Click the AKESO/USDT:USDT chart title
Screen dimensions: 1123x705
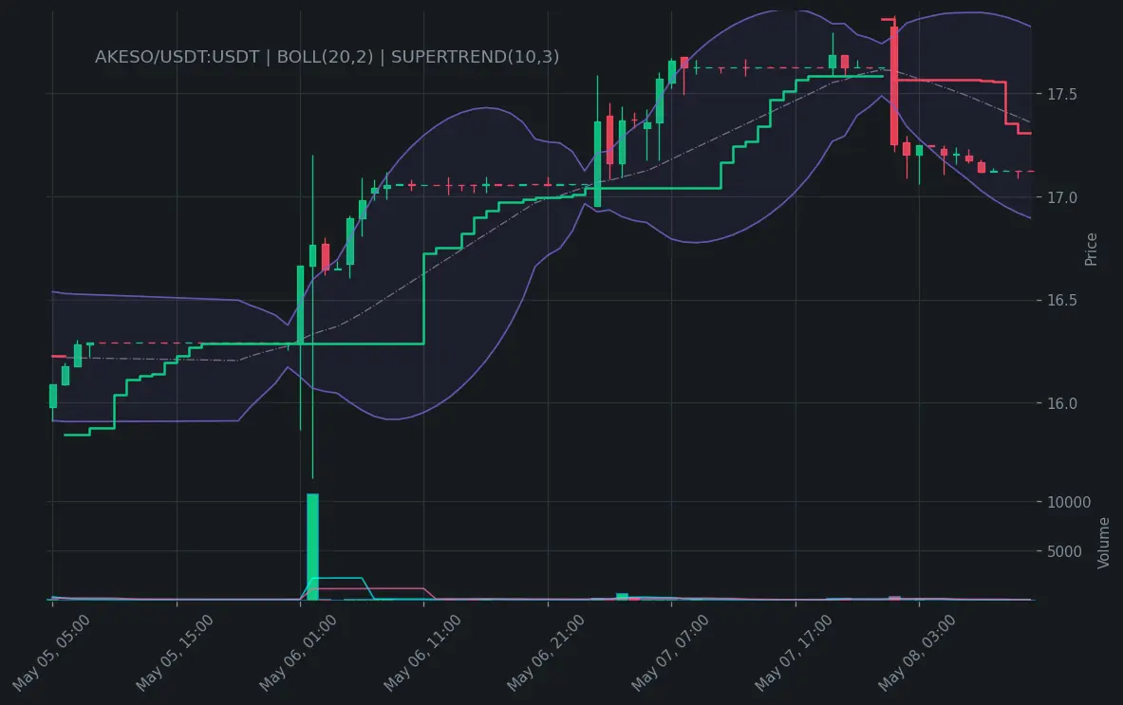[327, 57]
